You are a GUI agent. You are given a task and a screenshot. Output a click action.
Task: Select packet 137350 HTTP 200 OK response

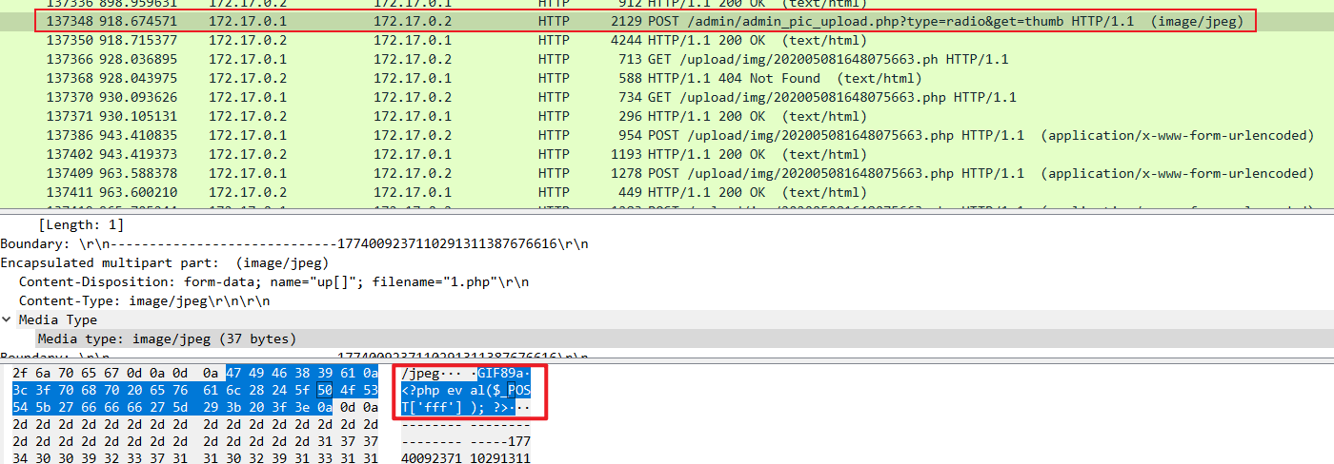667,40
